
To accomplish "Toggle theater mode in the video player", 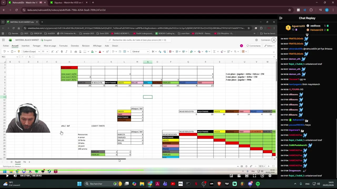I will (247, 176).
